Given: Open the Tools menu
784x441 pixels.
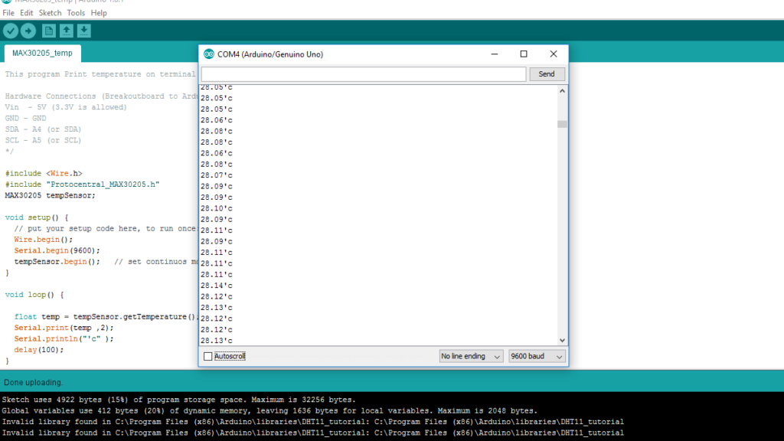Looking at the screenshot, I should tap(76, 13).
